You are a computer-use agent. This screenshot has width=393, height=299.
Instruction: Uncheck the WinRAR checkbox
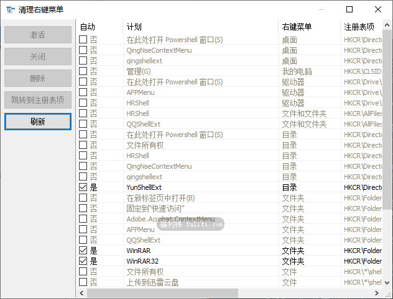point(83,251)
